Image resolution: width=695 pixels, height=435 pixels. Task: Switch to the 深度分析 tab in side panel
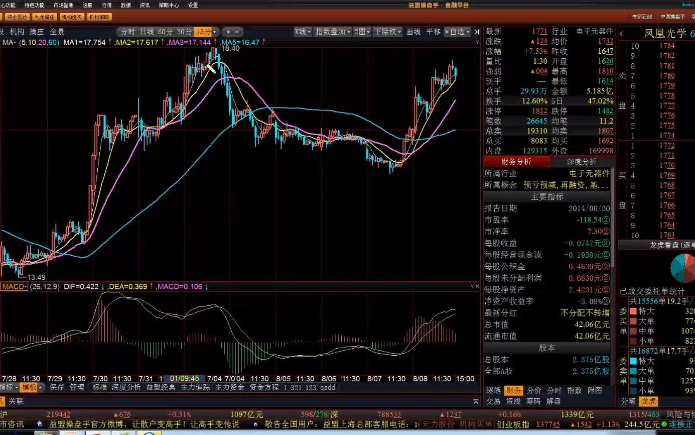tap(582, 162)
